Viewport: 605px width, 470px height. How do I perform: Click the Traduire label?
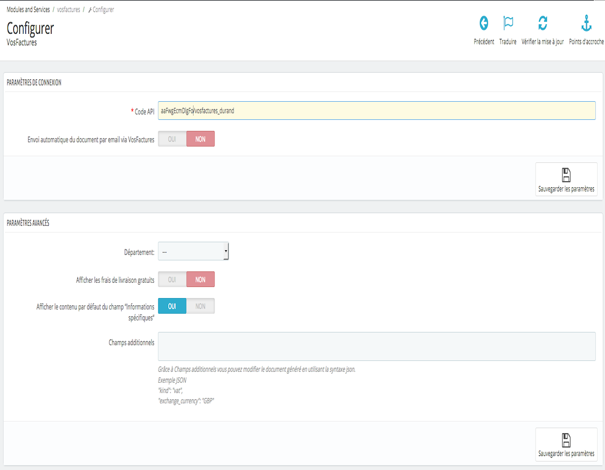[508, 42]
